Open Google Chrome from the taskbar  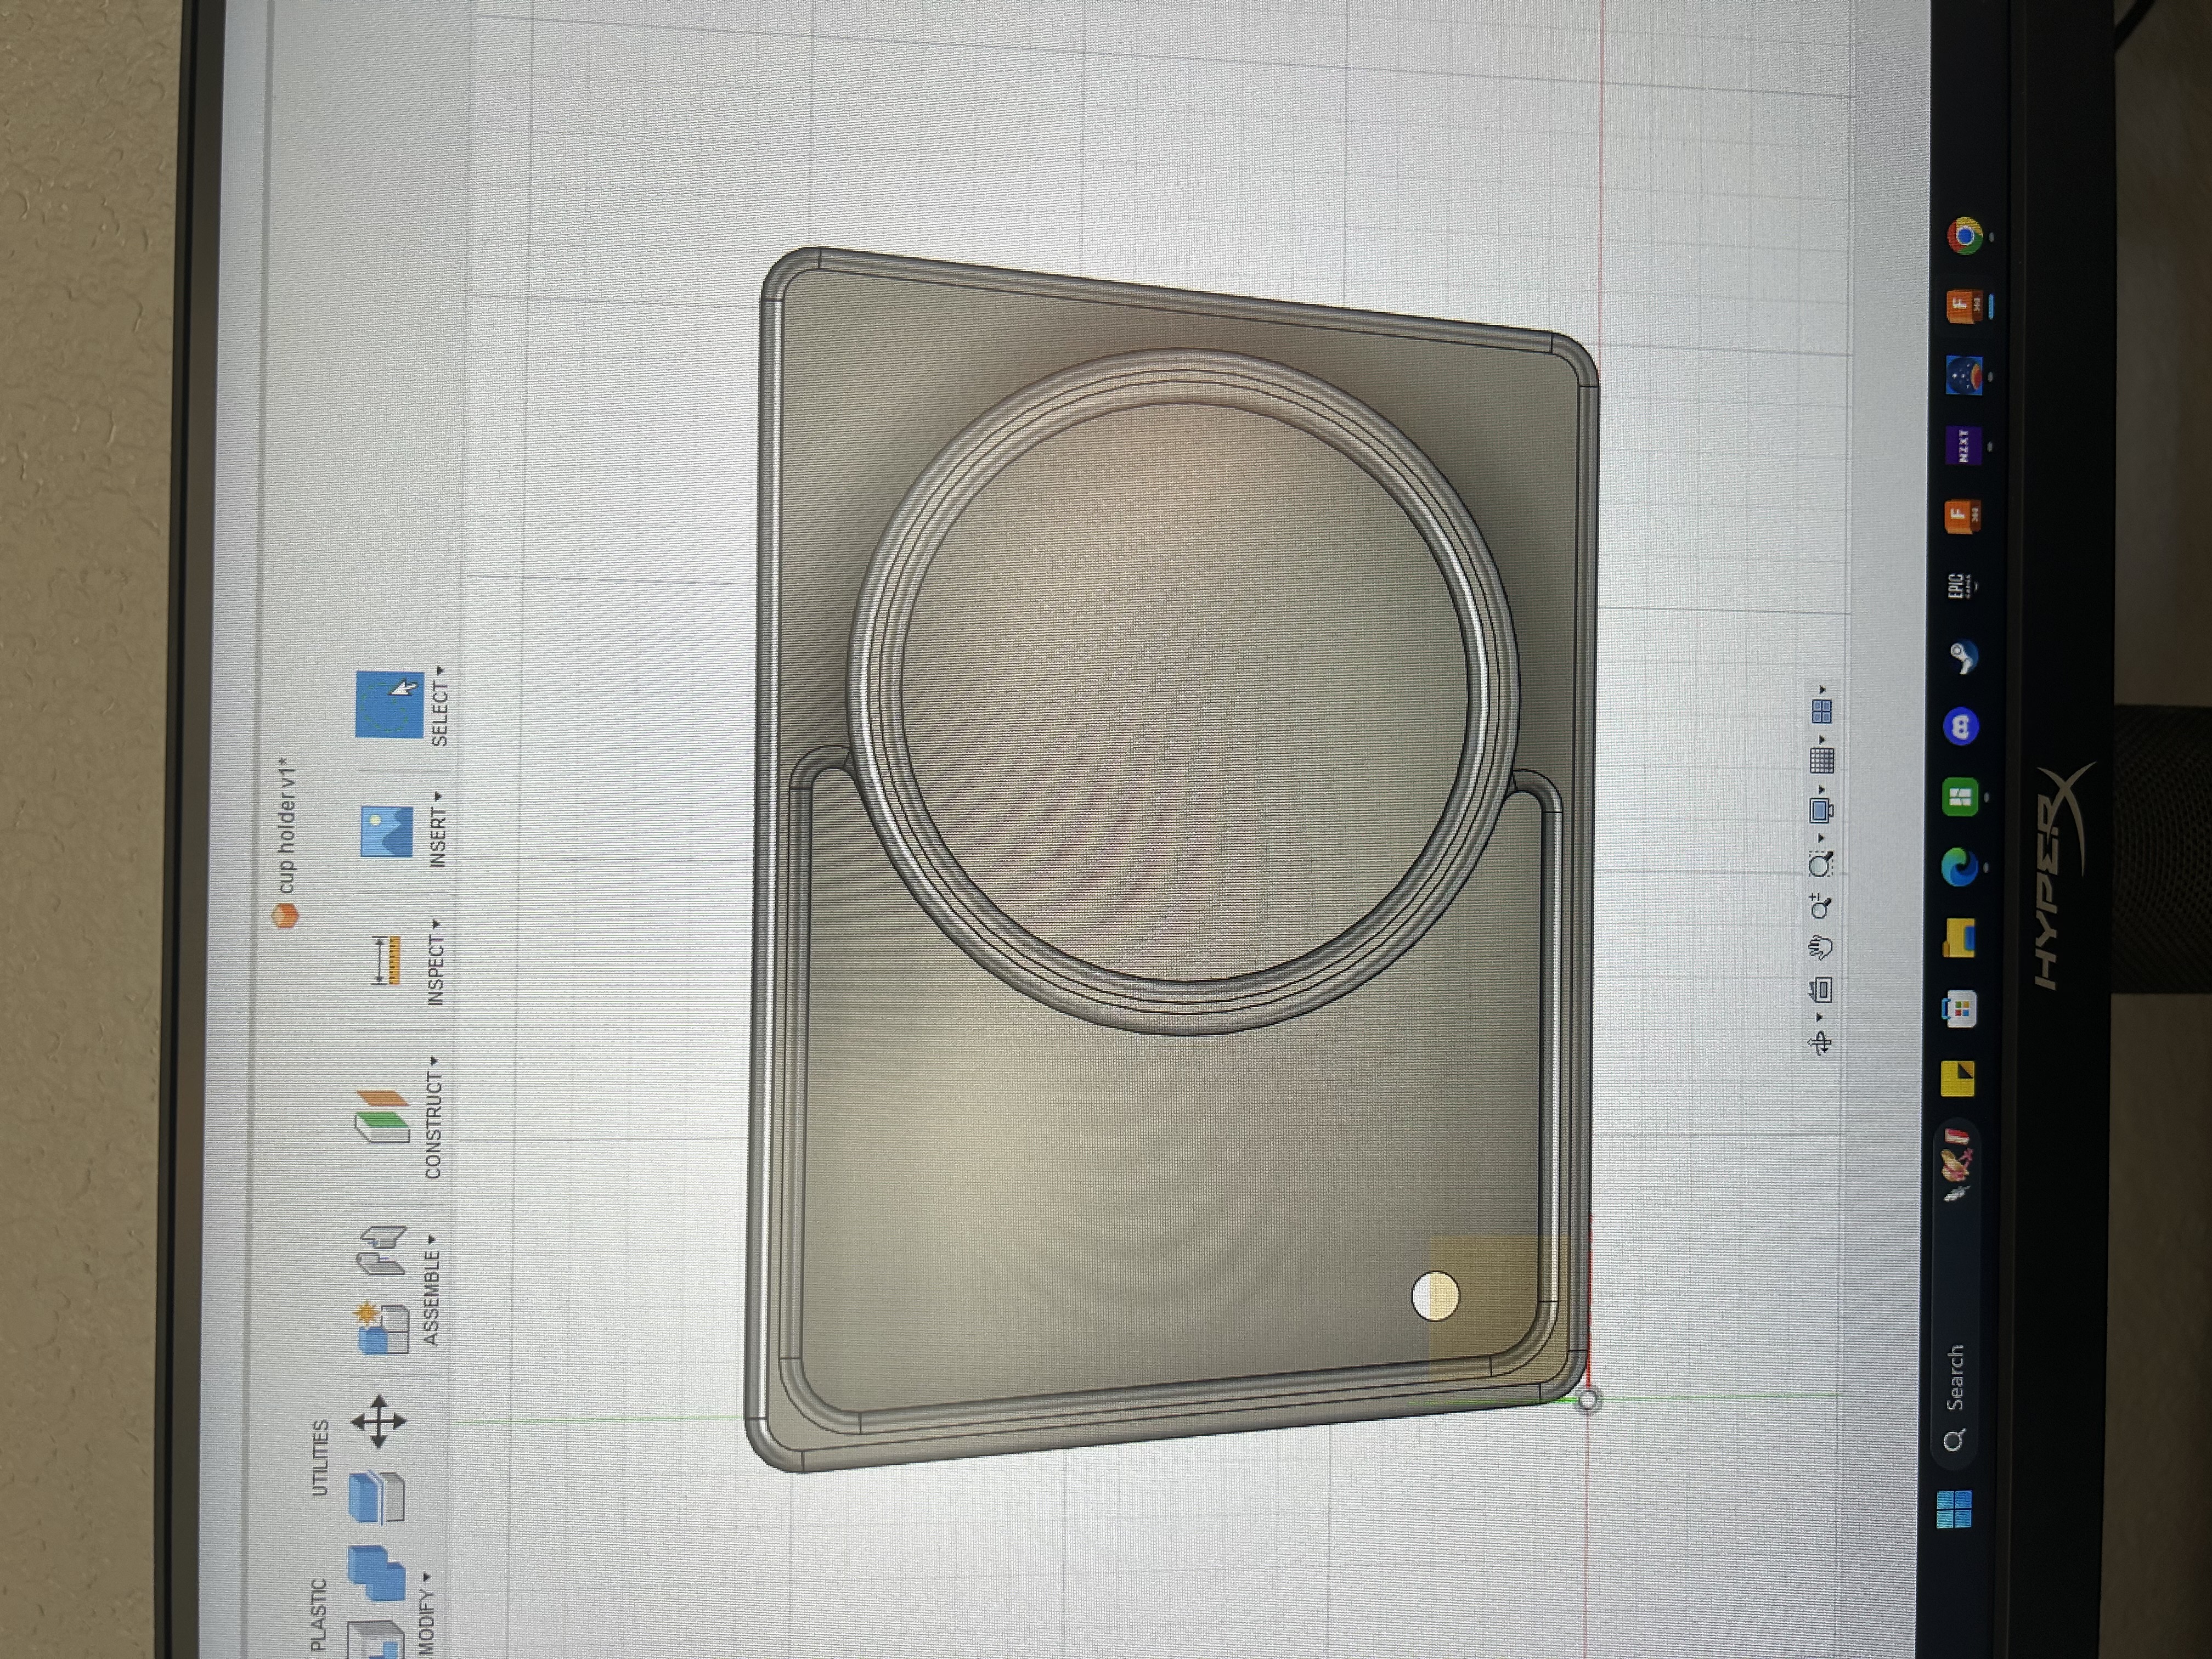tap(1966, 236)
